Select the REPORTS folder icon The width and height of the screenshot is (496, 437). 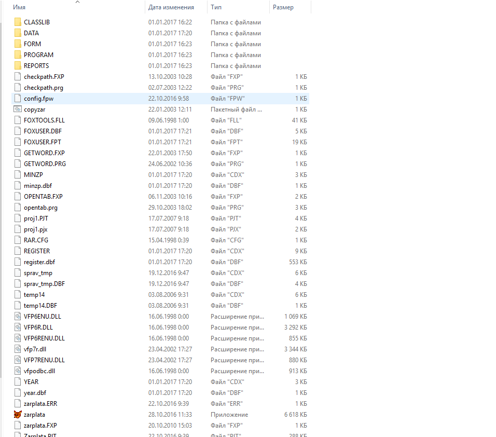tap(19, 66)
